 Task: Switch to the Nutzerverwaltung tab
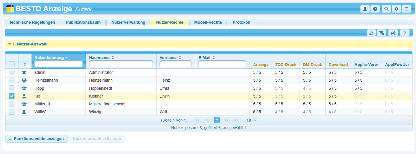pos(128,22)
